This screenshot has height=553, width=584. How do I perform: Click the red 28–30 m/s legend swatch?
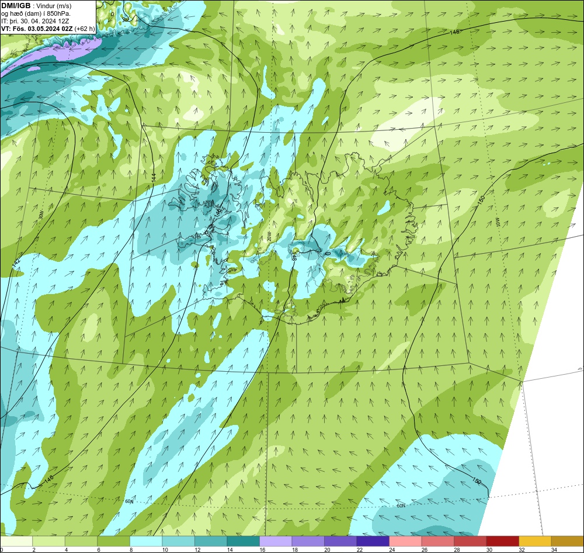coord(470,541)
